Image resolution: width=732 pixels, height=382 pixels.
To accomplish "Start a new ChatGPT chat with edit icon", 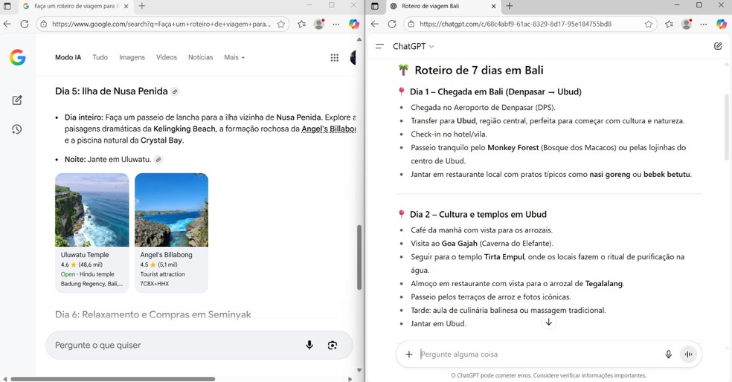I will tap(718, 46).
